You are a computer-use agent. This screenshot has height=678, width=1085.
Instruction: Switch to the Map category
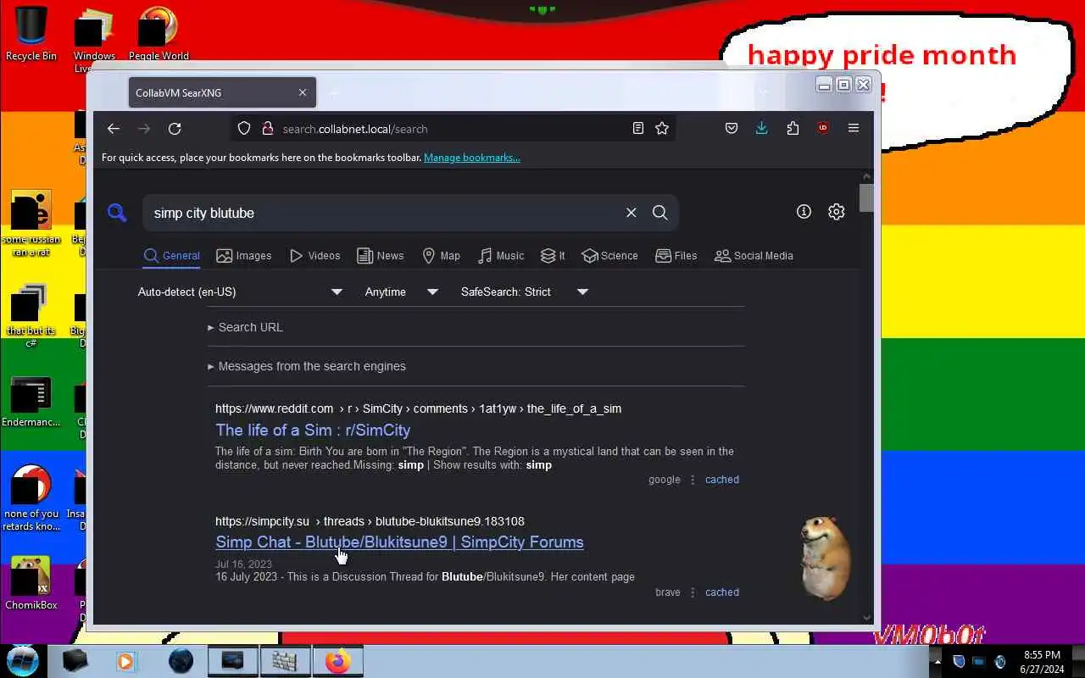[442, 256]
